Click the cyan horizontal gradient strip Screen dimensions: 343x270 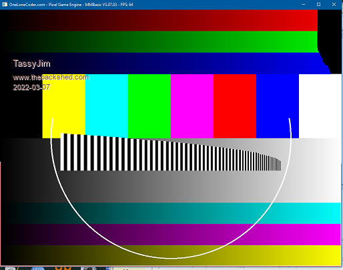[171, 213]
